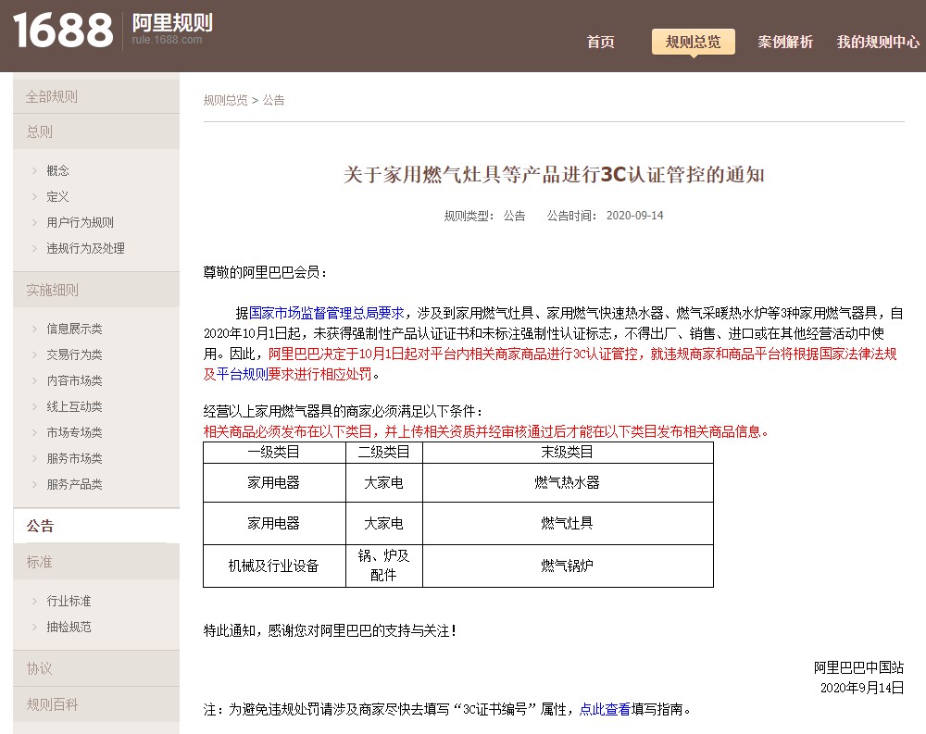Click the signature date 2020年9月14日
Viewport: 926px width, 734px height.
[862, 688]
